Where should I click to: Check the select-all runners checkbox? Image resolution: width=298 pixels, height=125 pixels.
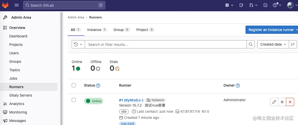74,85
